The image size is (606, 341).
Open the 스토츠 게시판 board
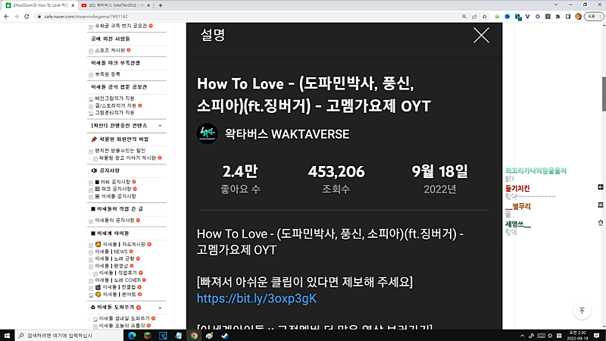point(110,50)
